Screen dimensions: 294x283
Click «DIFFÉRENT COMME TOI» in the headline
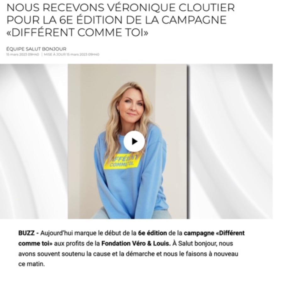[77, 32]
